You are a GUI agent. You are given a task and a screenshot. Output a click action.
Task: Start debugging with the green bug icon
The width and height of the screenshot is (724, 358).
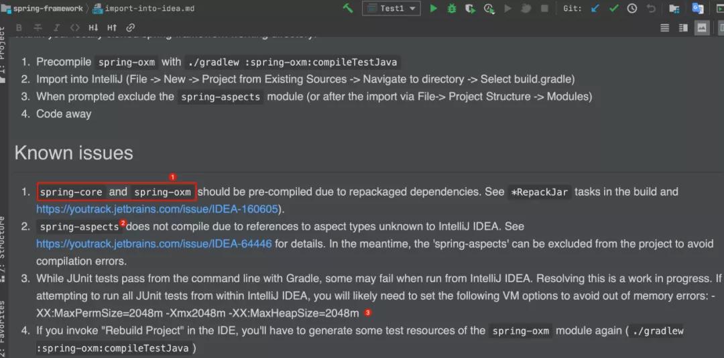coord(452,8)
